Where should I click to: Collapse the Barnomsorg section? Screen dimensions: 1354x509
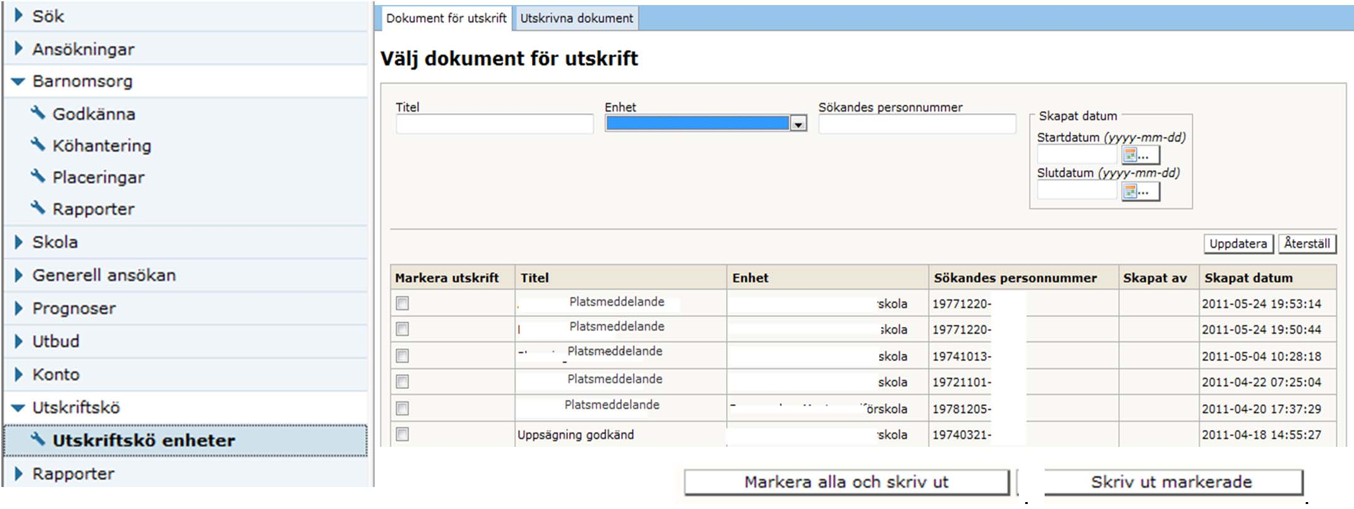18,81
